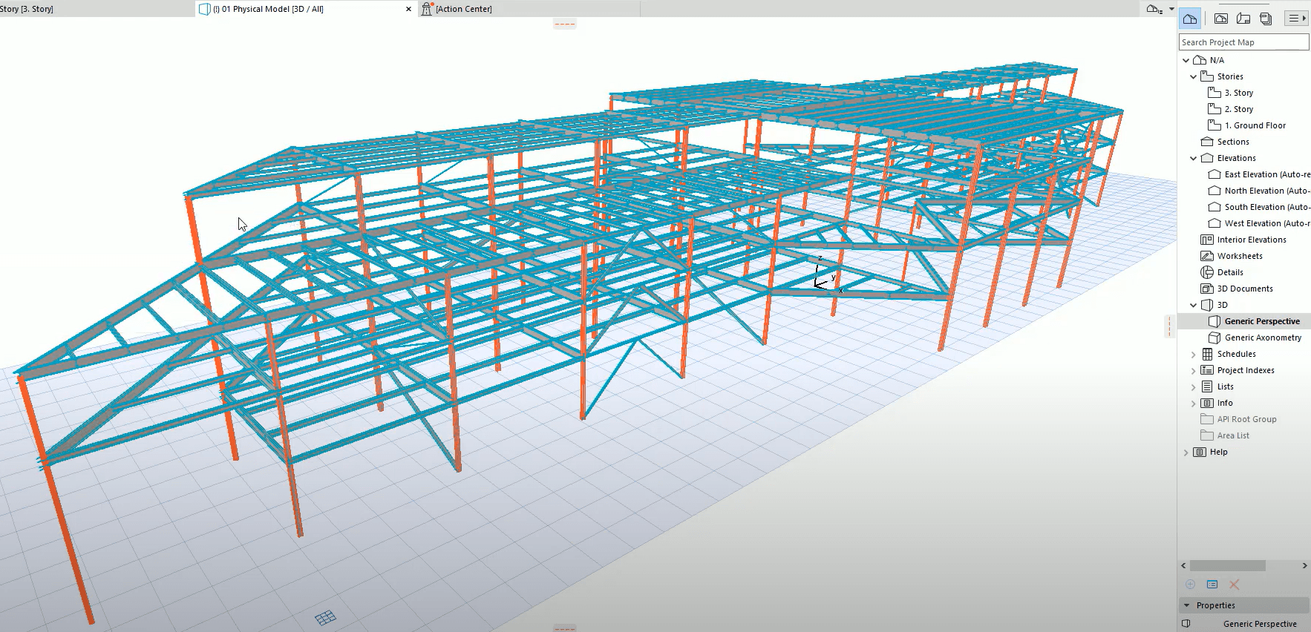Close the 01 Physical Model 3D tab

click(x=408, y=9)
